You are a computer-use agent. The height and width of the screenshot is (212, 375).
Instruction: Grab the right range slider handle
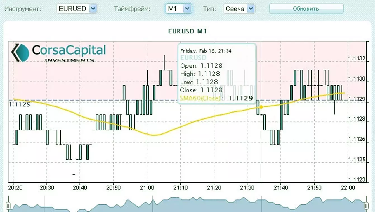click(x=366, y=206)
